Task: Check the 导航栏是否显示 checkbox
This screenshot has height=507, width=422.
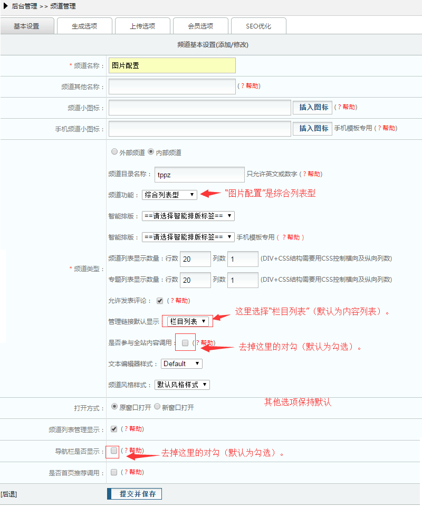Action: [114, 451]
